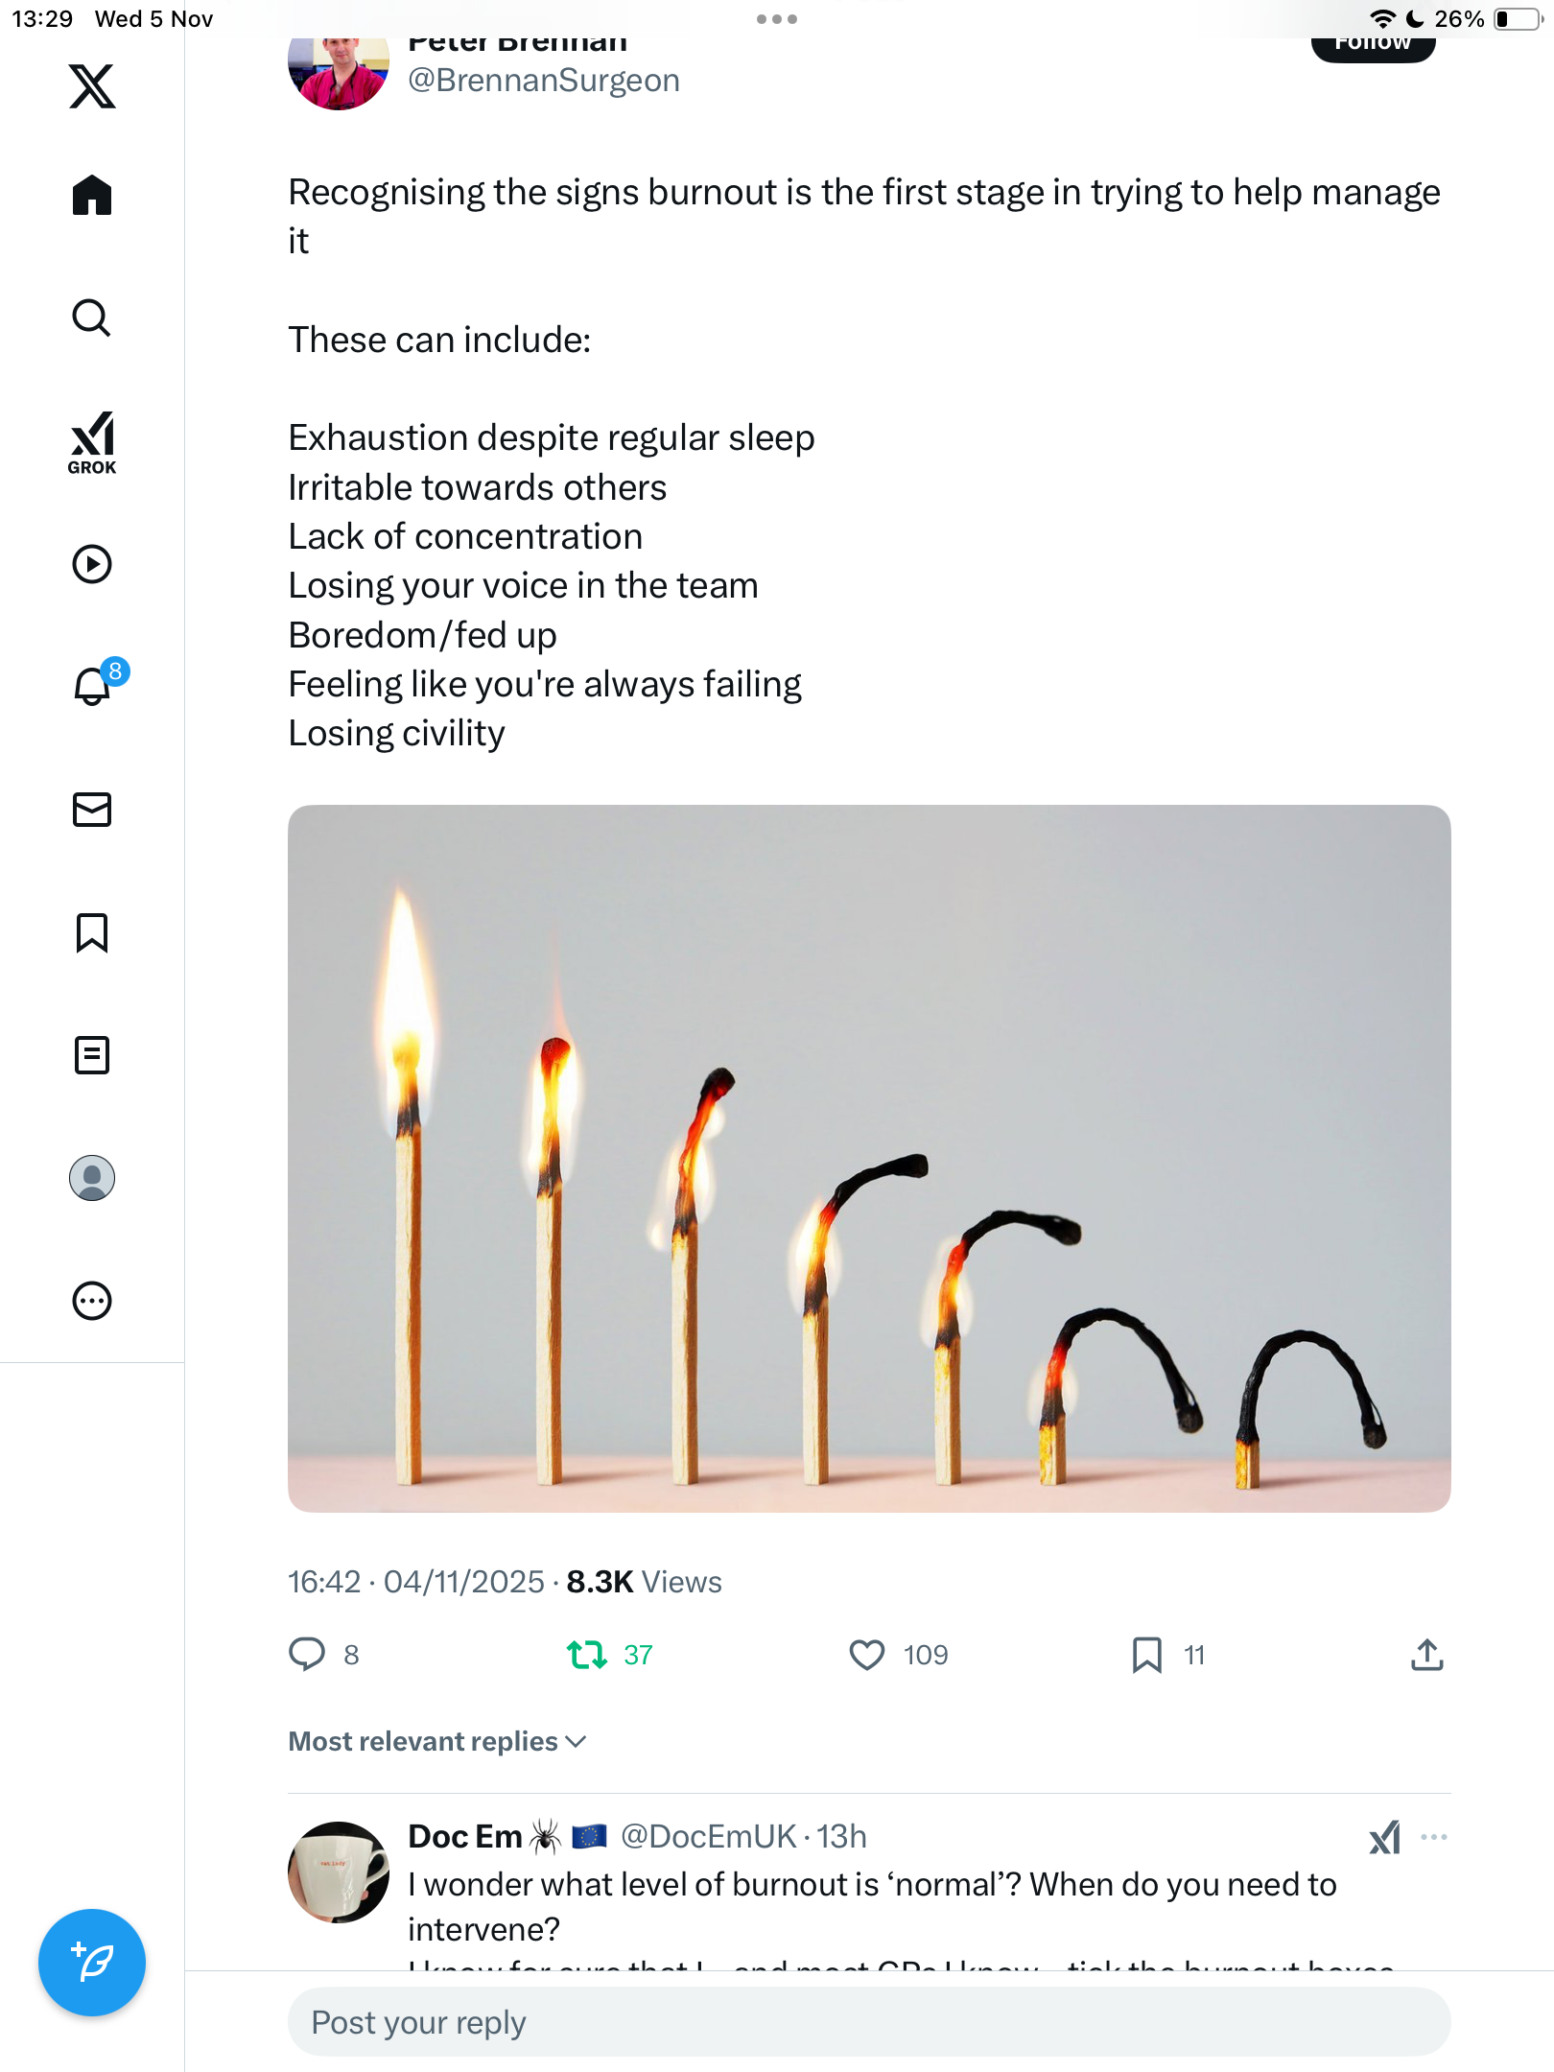Open more options on Doc Em's reply
This screenshot has height=2072, width=1554.
pyautogui.click(x=1434, y=1837)
